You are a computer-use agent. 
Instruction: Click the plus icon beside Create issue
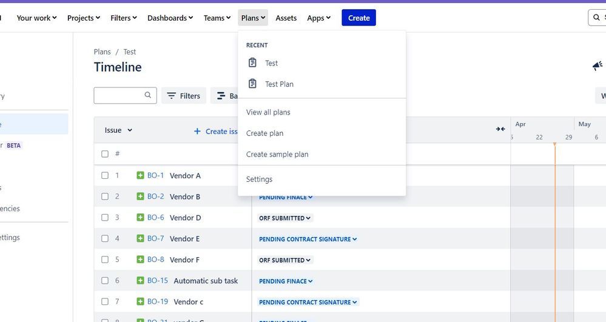point(197,132)
